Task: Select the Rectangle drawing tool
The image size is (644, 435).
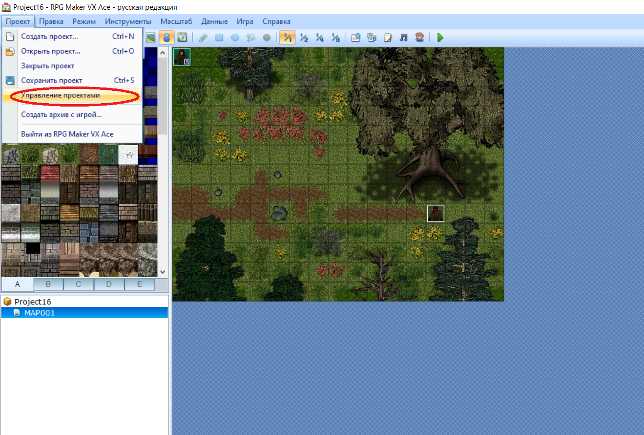Action: point(219,37)
